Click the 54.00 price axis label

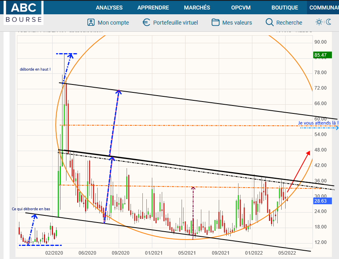point(320,134)
